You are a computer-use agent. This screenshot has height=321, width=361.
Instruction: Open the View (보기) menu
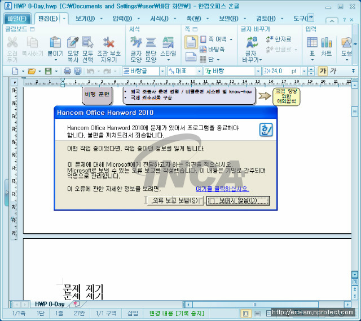85,19
